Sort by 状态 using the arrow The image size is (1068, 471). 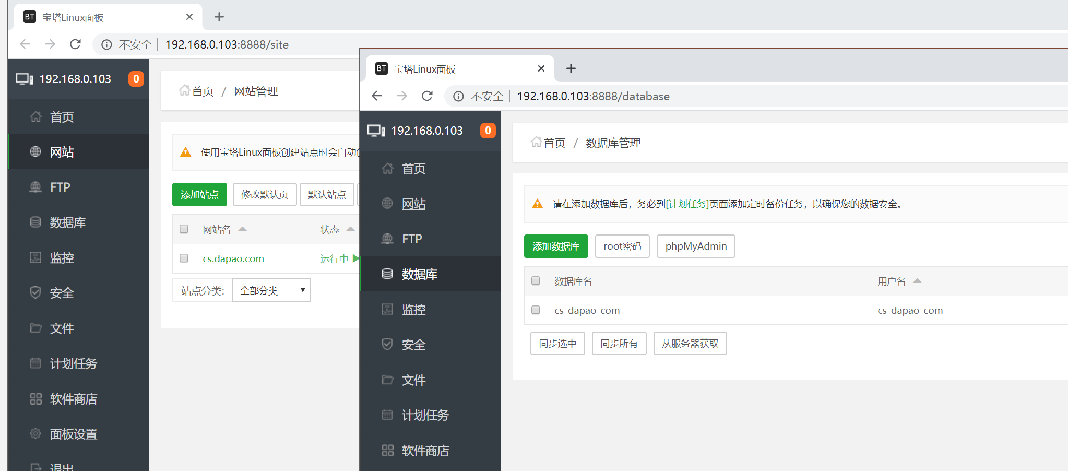tap(350, 229)
